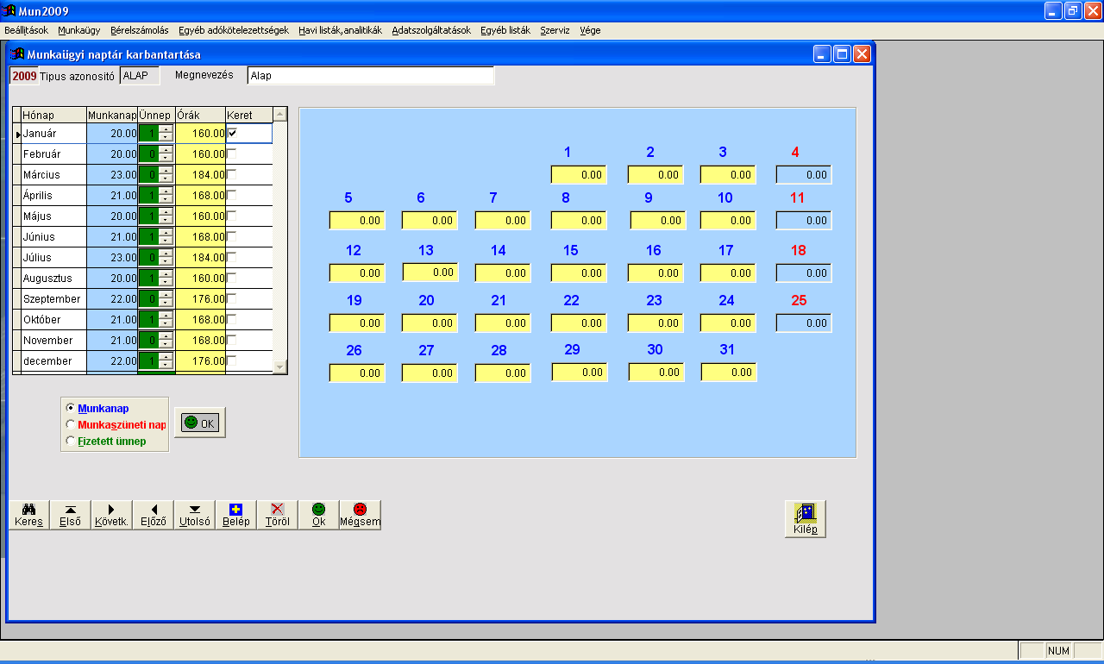
Task: Cancel with the Mégsem button
Action: (x=360, y=515)
